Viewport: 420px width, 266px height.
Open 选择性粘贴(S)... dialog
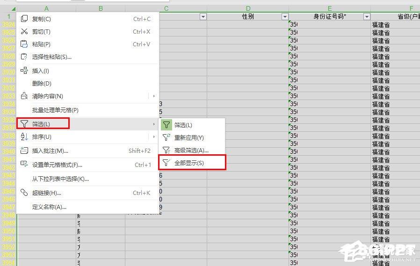[87, 57]
